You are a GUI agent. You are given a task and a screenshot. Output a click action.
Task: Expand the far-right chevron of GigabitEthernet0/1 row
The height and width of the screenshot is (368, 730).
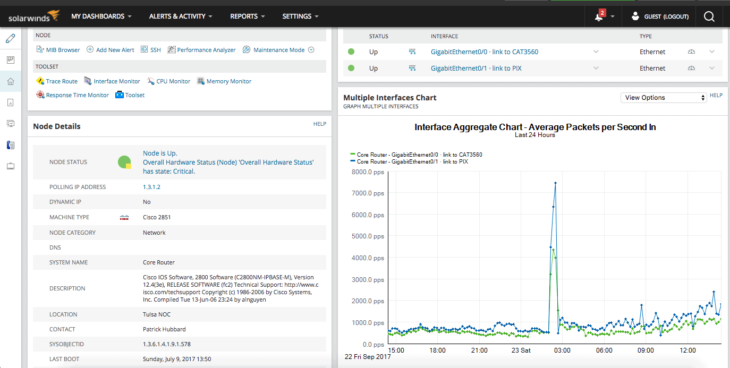(712, 68)
